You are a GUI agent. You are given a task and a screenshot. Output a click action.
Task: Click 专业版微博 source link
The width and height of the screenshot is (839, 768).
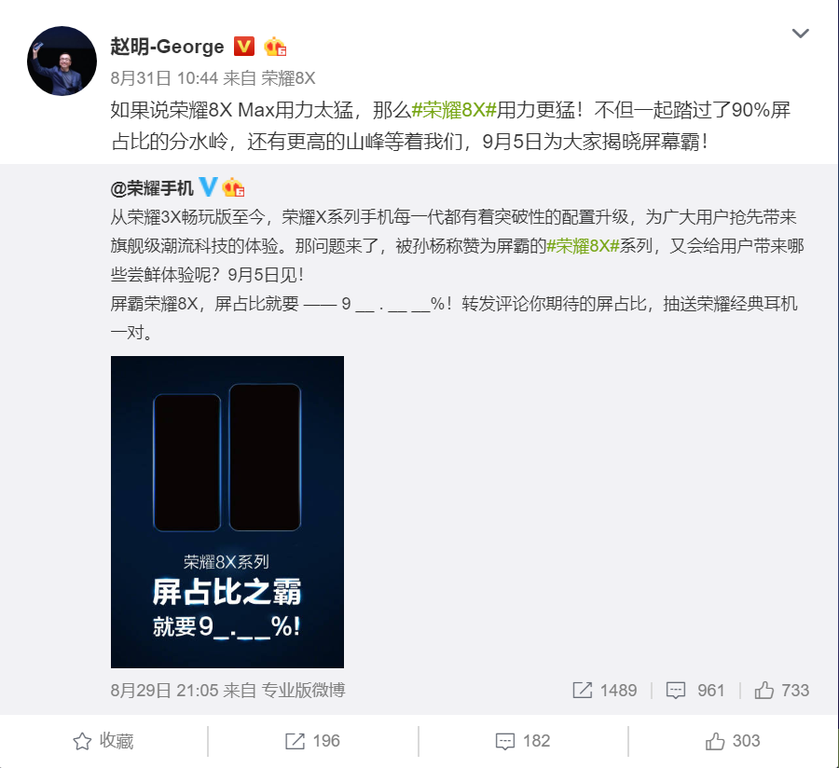click(x=303, y=691)
